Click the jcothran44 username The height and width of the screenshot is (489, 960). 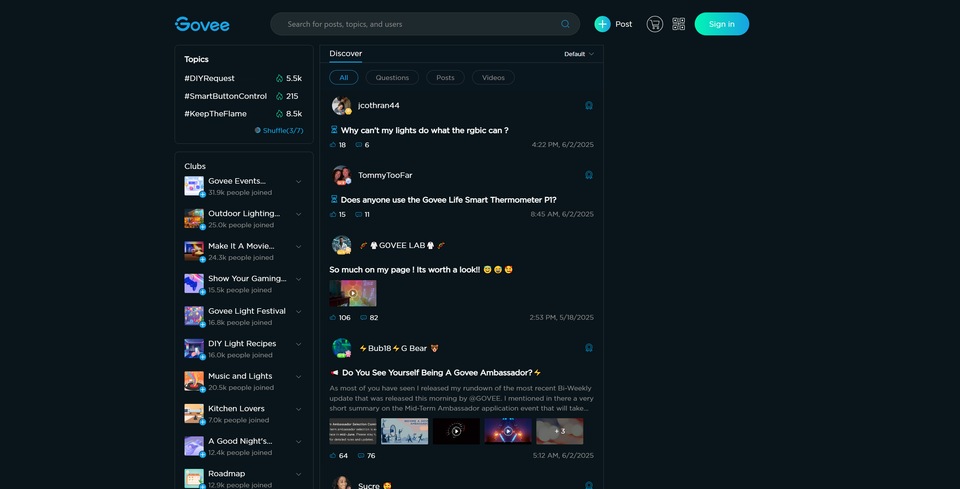coord(379,106)
